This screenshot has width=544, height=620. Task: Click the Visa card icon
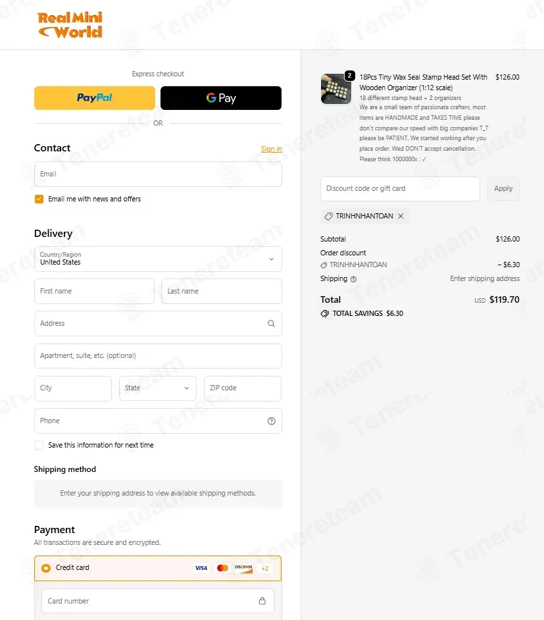pyautogui.click(x=201, y=568)
